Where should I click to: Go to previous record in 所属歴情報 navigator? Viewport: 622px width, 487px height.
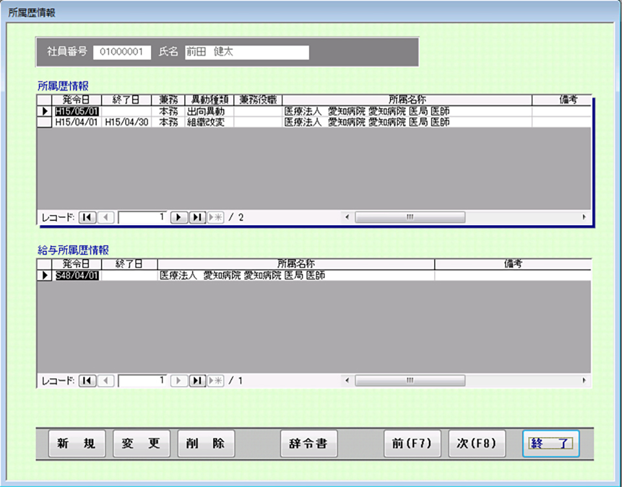pos(106,217)
